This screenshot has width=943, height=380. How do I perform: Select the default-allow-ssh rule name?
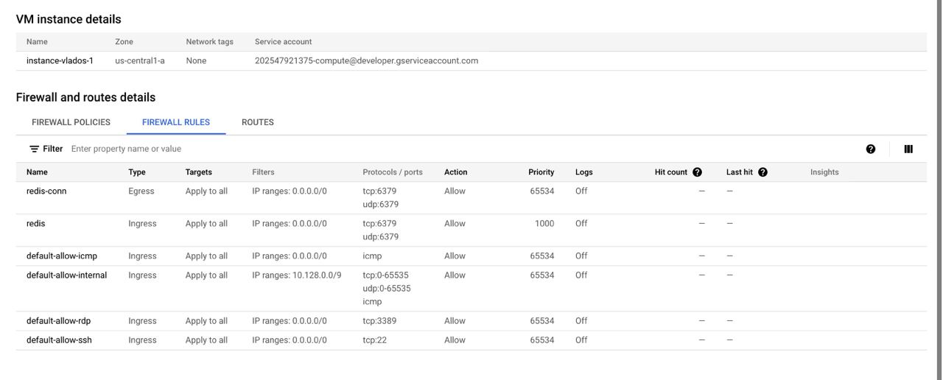click(x=59, y=340)
